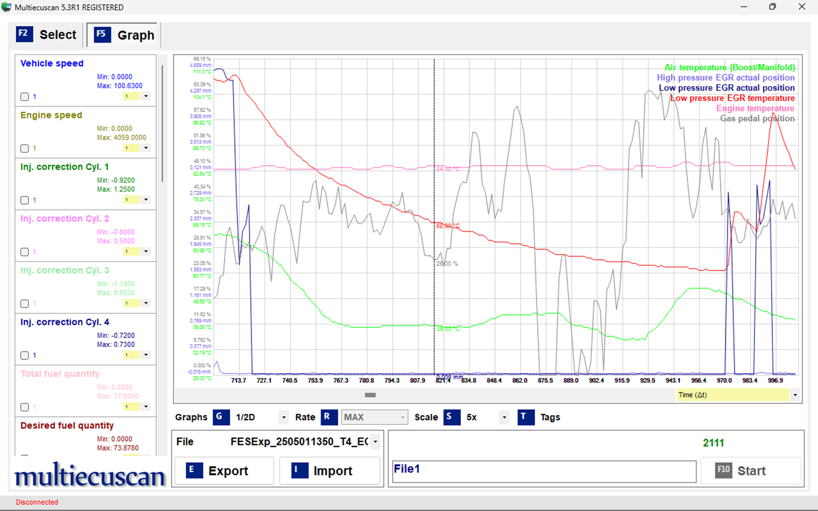
Task: Minimize the Multiecuscan window
Action: (744, 7)
